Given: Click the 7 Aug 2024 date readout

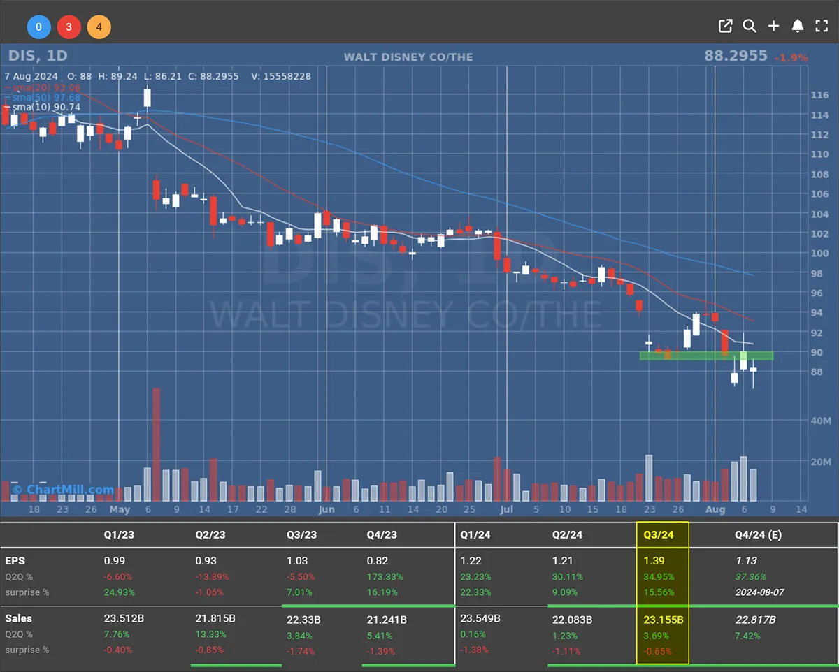Looking at the screenshot, I should pos(31,76).
